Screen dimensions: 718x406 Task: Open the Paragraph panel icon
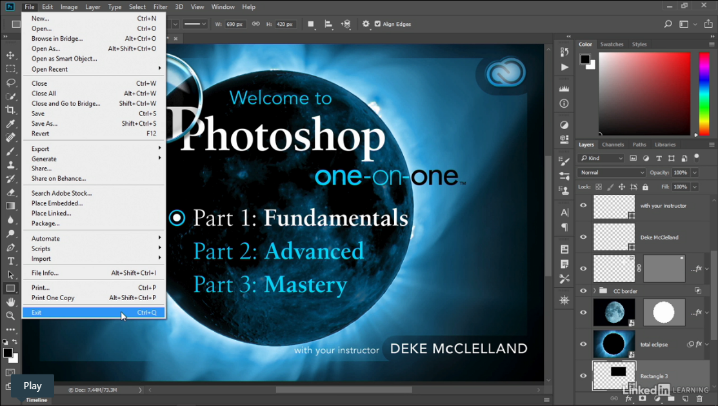click(564, 227)
